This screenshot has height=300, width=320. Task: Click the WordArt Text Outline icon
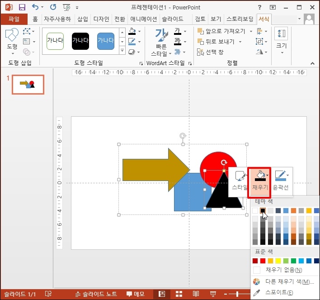coord(178,42)
